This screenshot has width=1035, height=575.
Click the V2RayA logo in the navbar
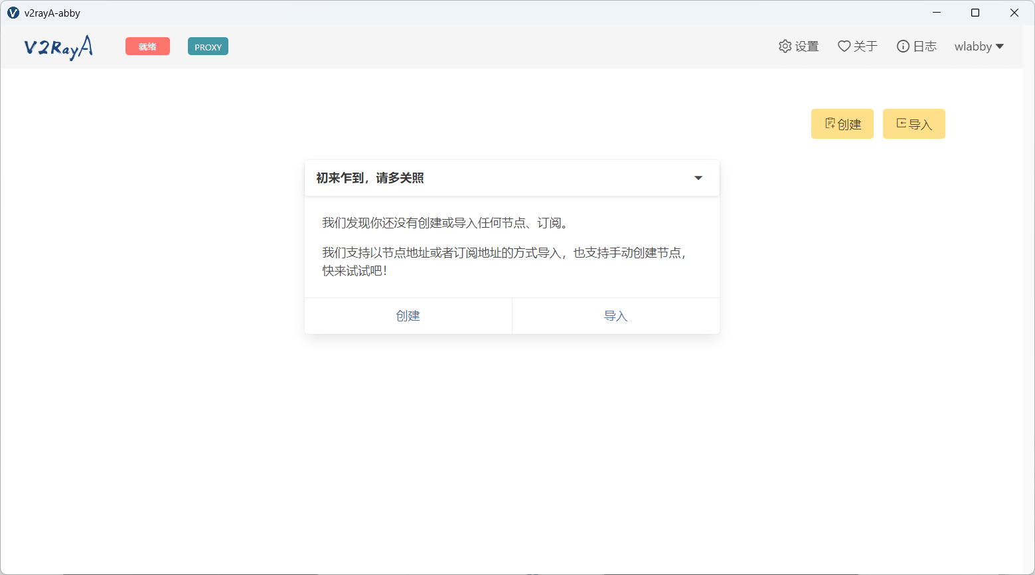[x=58, y=47]
